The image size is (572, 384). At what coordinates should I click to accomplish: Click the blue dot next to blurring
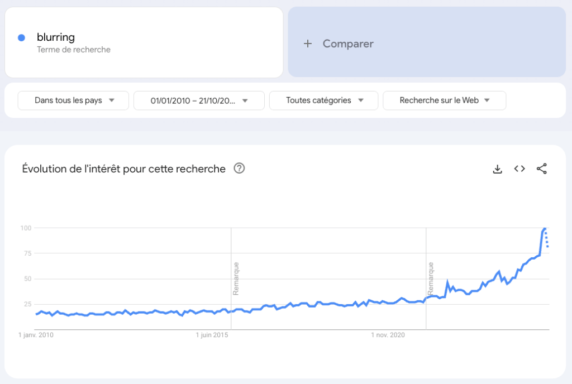tap(22, 38)
